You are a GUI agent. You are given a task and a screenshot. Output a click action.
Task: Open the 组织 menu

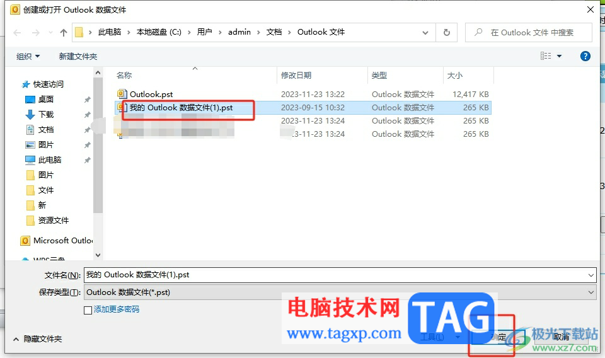pyautogui.click(x=28, y=56)
